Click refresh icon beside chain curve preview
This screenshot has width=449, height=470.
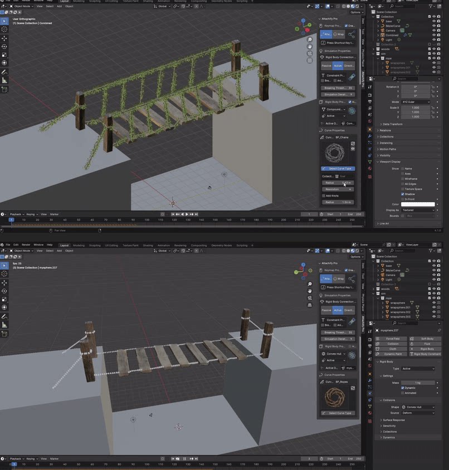(x=353, y=144)
